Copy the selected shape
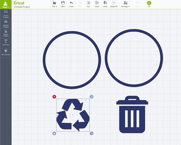The width and height of the screenshot is (181, 145). pos(97,4)
